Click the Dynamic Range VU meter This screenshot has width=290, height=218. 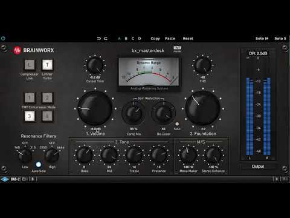[149, 72]
